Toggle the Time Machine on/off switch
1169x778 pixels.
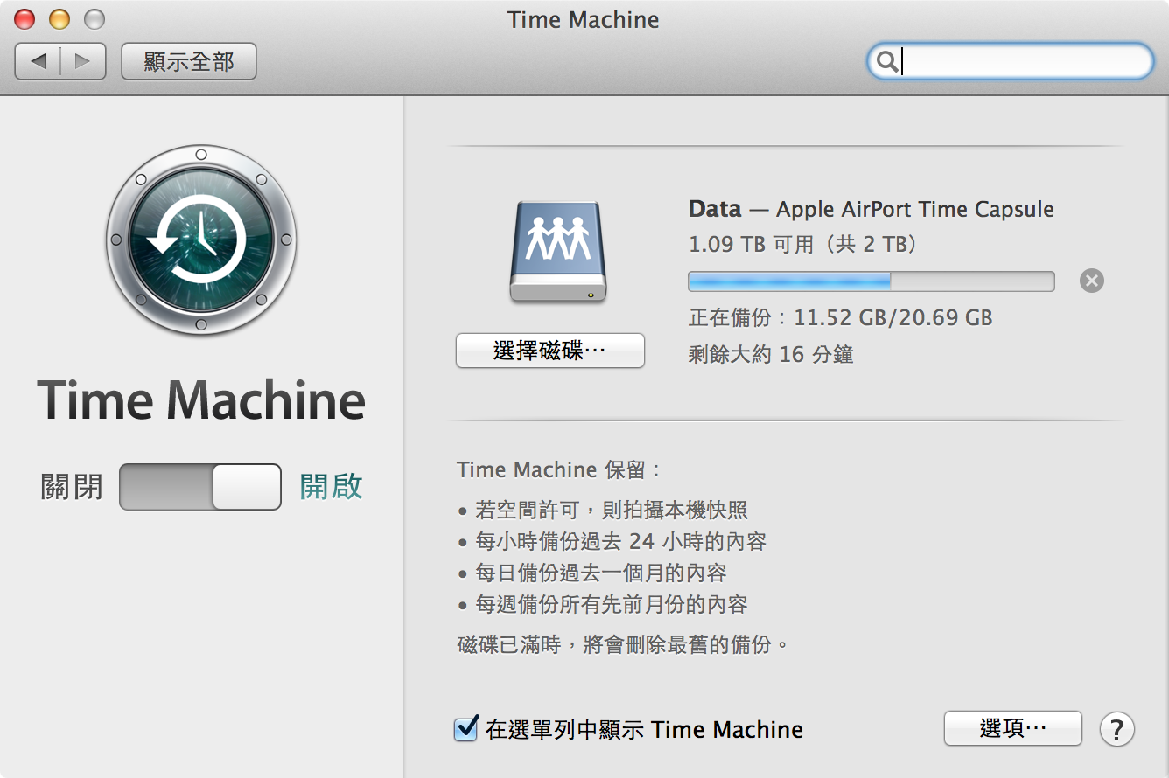(200, 487)
